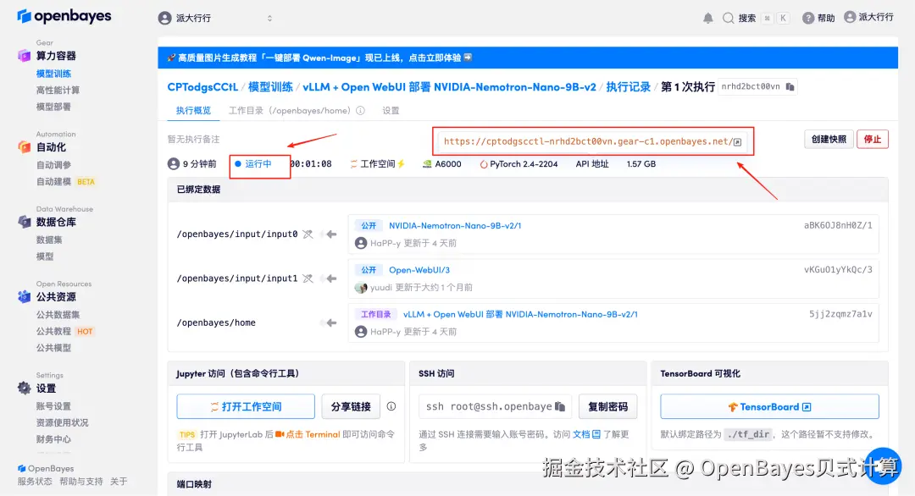Viewport: 915px width, 496px height.
Task: Click the 分享链接 button
Action: click(x=351, y=406)
